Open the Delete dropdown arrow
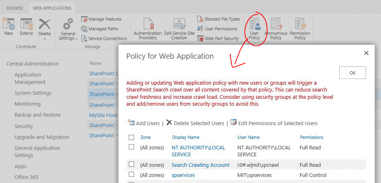Screen dimensions: 381x183 click(x=45, y=39)
